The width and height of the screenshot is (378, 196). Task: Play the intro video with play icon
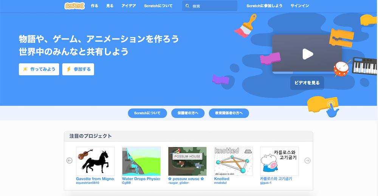(308, 54)
